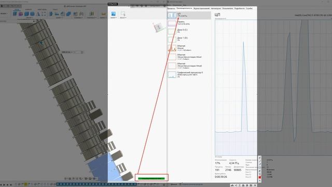332x187 pixels.
Task: Select the Графический процессор 0 entry
Action: coord(189,75)
